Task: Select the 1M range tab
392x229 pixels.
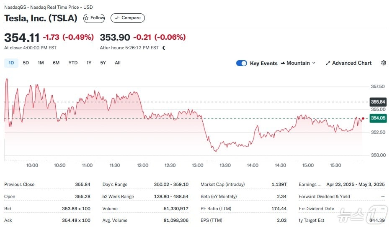Action: 41,63
